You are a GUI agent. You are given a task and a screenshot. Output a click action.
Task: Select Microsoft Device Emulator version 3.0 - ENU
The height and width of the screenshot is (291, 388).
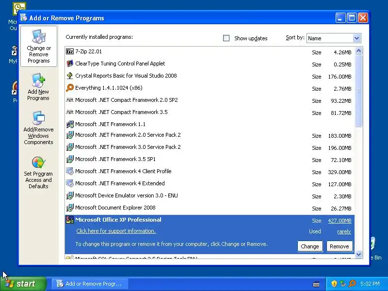click(x=210, y=196)
